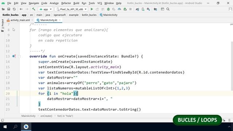The width and height of the screenshot is (233, 131).
Task: Open the Edit menu
Action: point(16,3)
